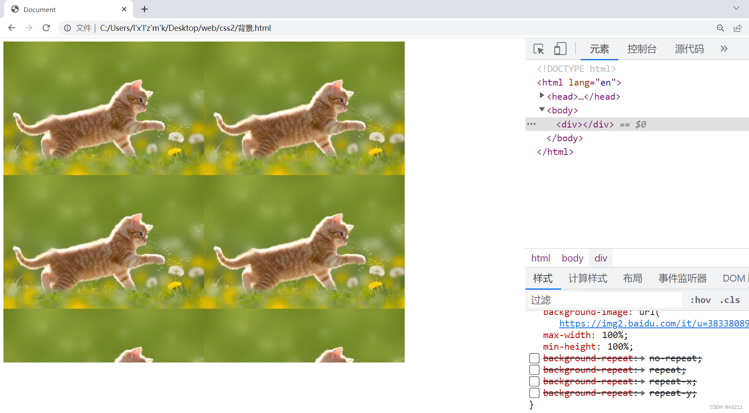Image resolution: width=749 pixels, height=413 pixels.
Task: Expand the repeat-x shorthand value arrow
Action: [643, 381]
